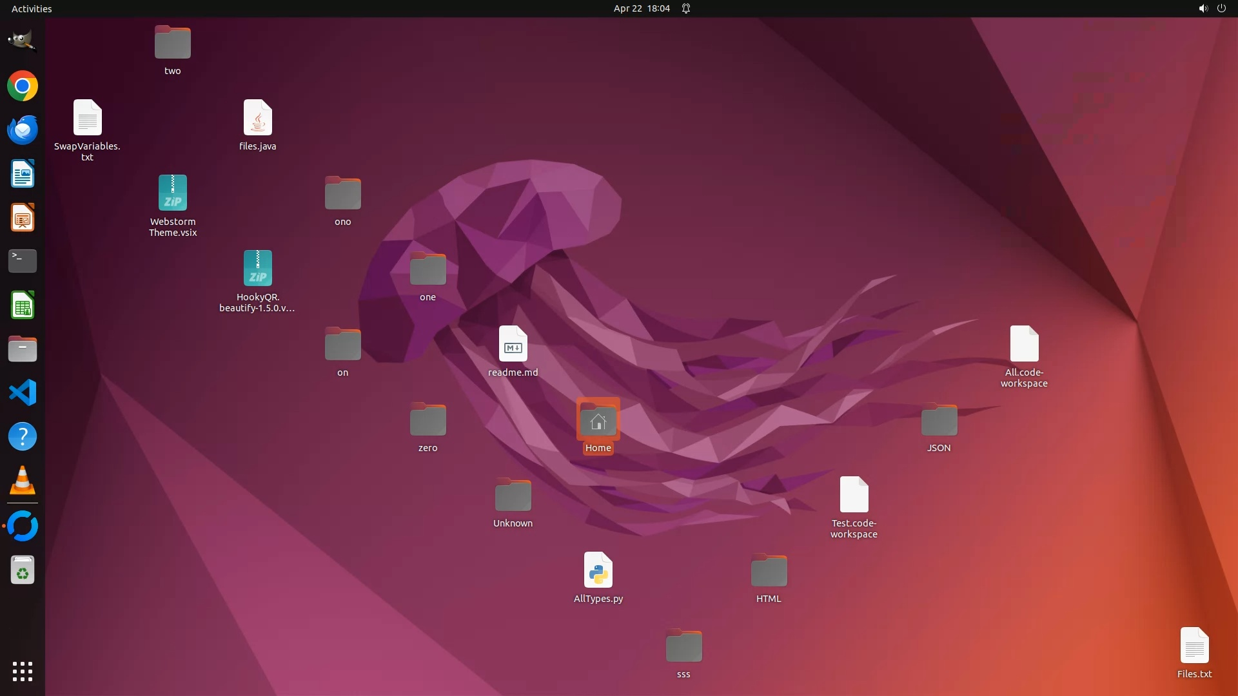Open the volume system menu

click(1203, 8)
